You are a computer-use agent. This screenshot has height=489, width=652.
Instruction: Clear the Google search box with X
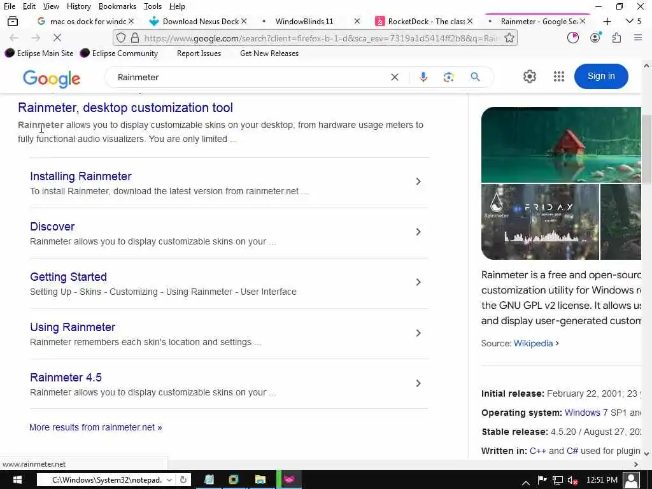pos(395,77)
